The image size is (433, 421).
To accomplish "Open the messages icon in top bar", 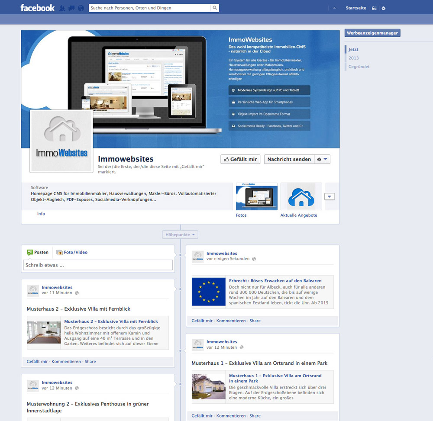I will pos(71,8).
